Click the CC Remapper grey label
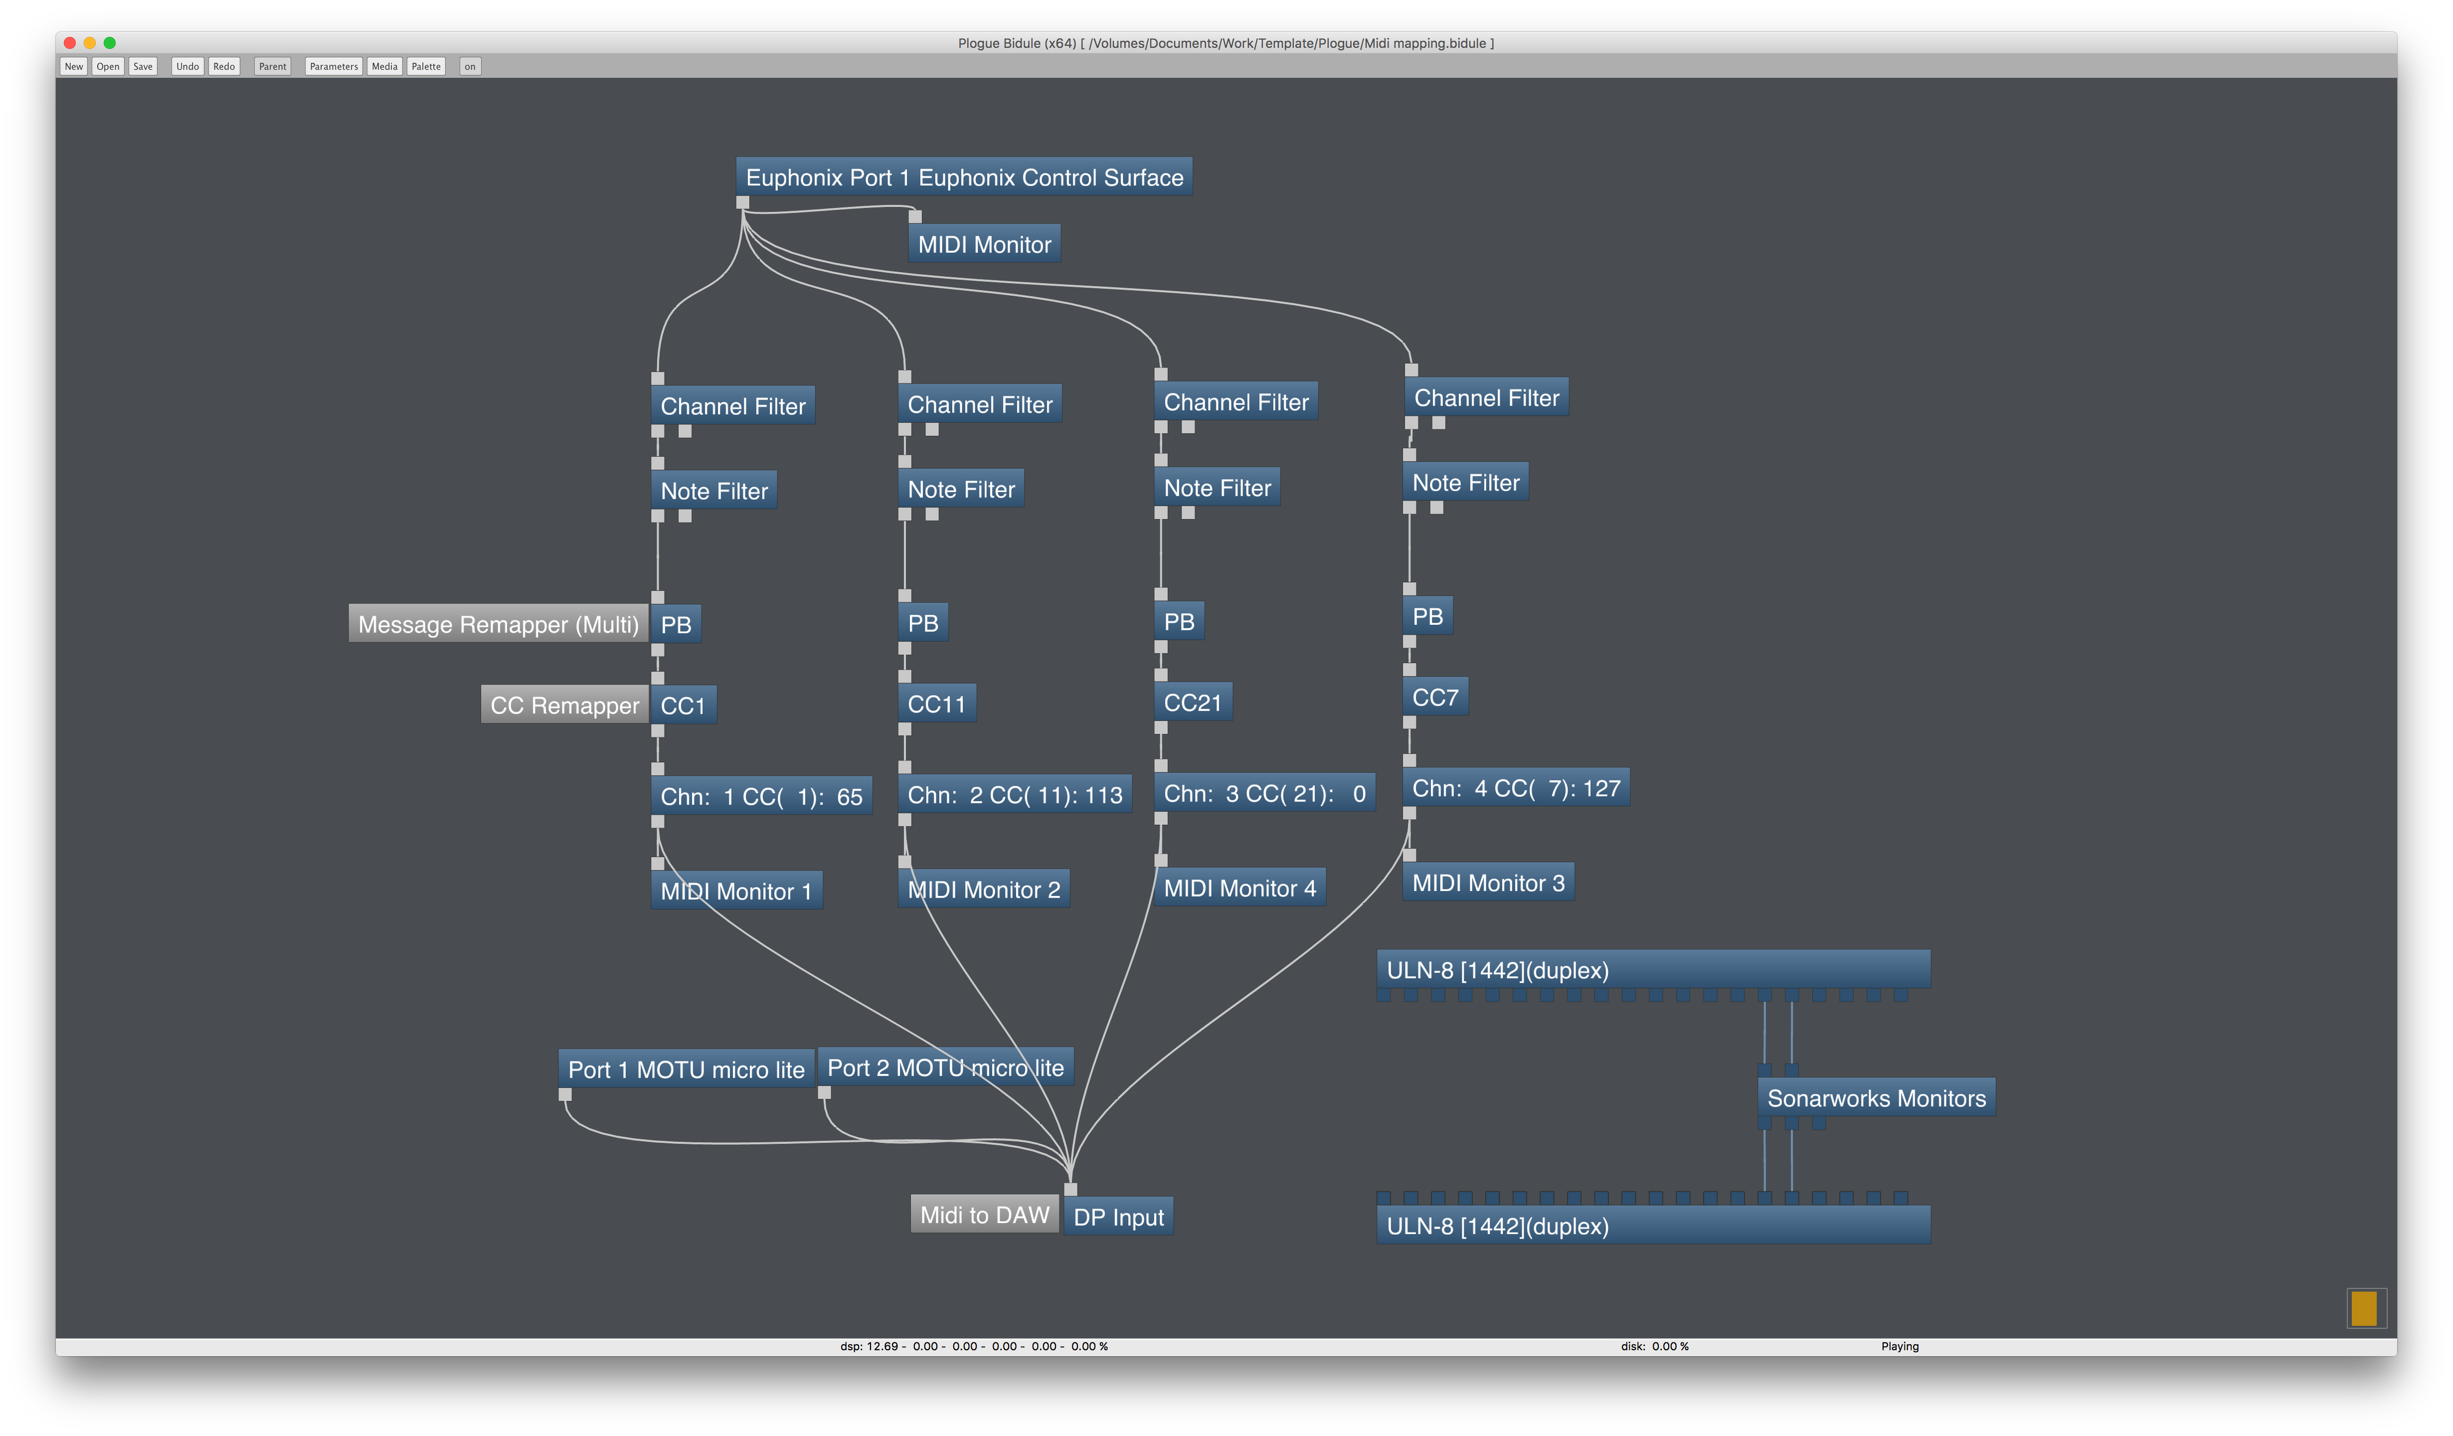The image size is (2453, 1436). pos(563,705)
